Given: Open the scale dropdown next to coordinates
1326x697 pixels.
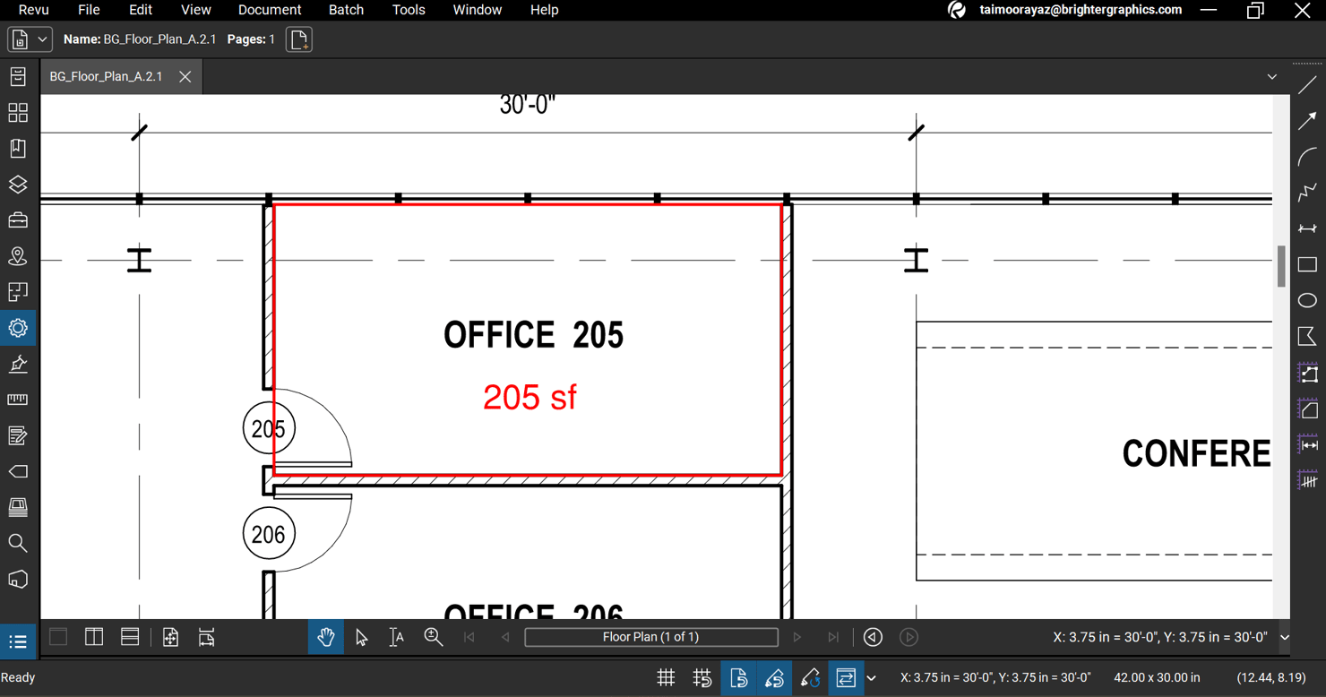Looking at the screenshot, I should tap(1285, 637).
